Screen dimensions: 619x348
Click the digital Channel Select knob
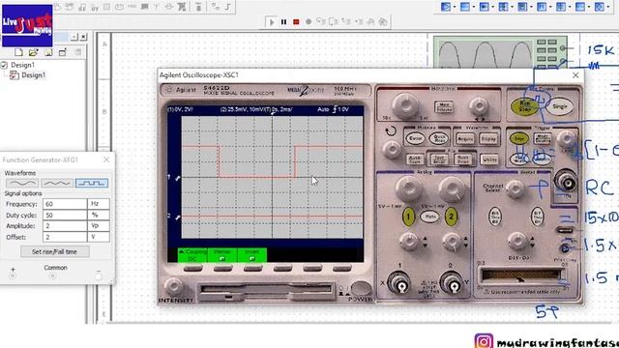pos(515,189)
